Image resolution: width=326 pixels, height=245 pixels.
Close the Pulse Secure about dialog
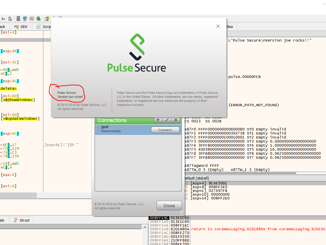pos(218,26)
